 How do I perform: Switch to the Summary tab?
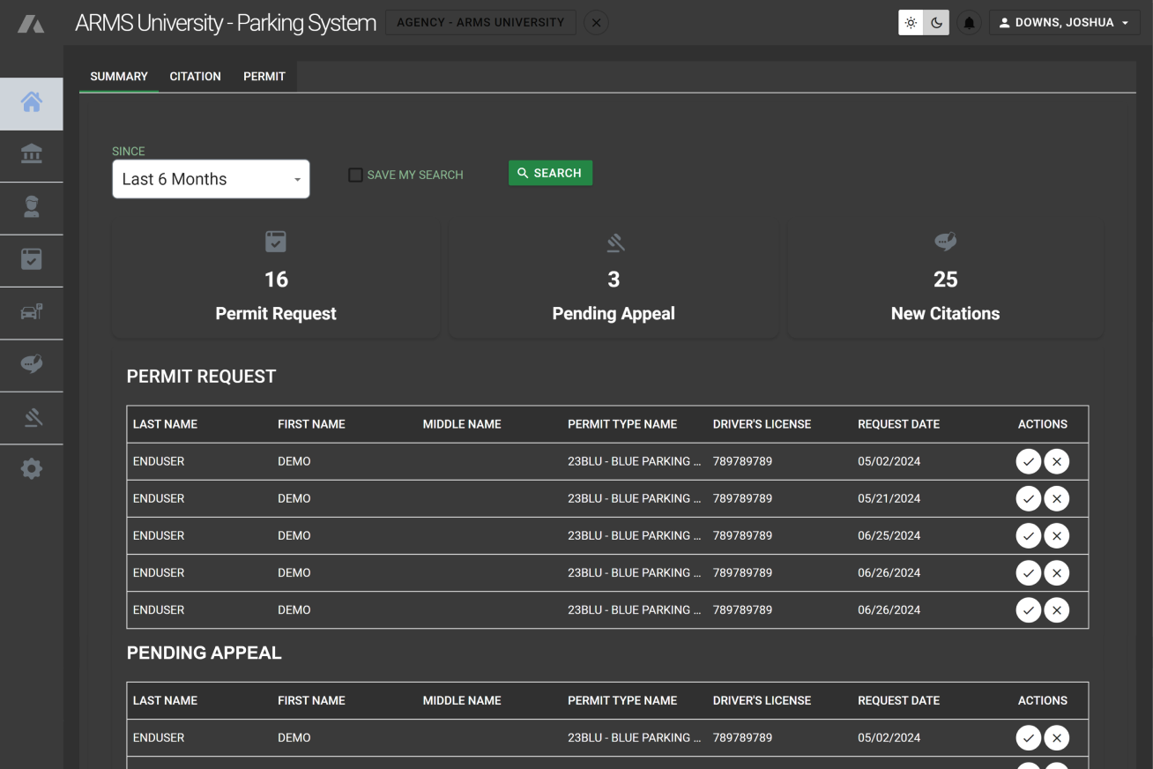(x=119, y=77)
